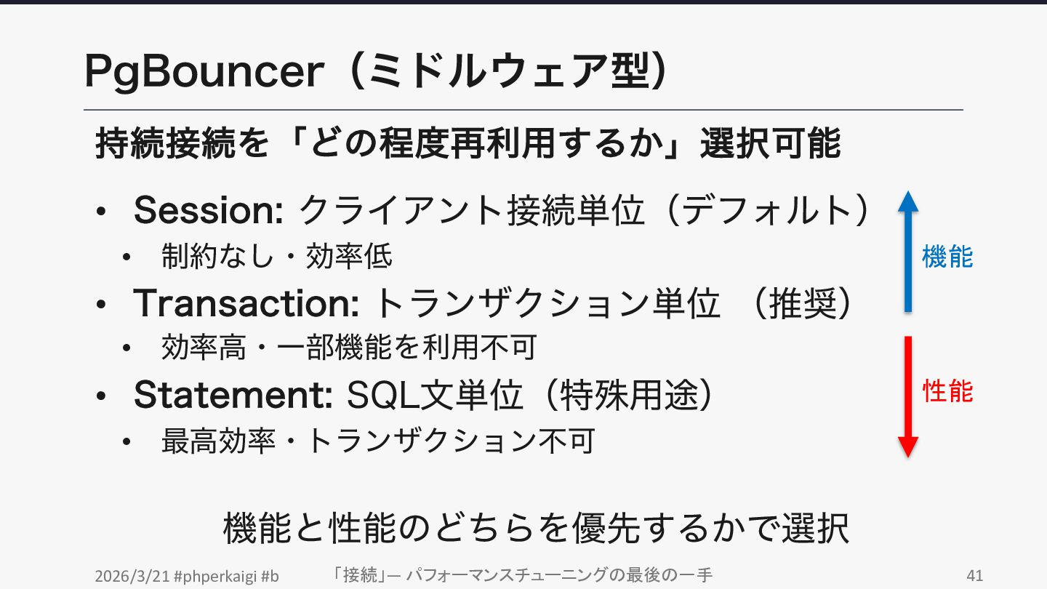Click the slide number 41
1047x589 pixels.
(974, 576)
